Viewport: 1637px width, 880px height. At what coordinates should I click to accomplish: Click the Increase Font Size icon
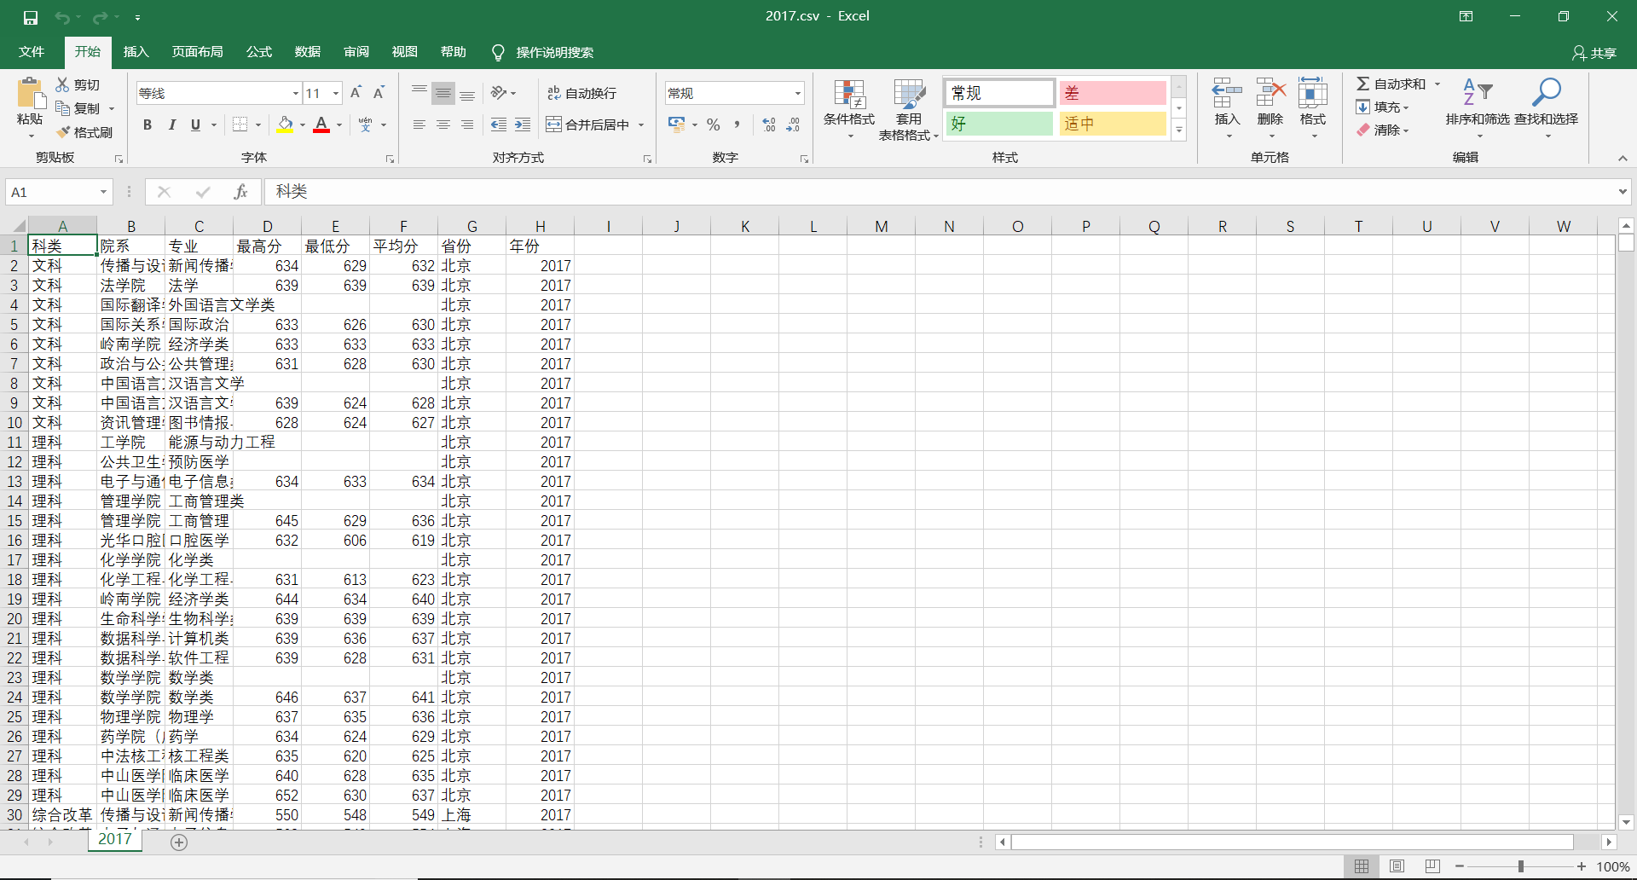tap(356, 93)
